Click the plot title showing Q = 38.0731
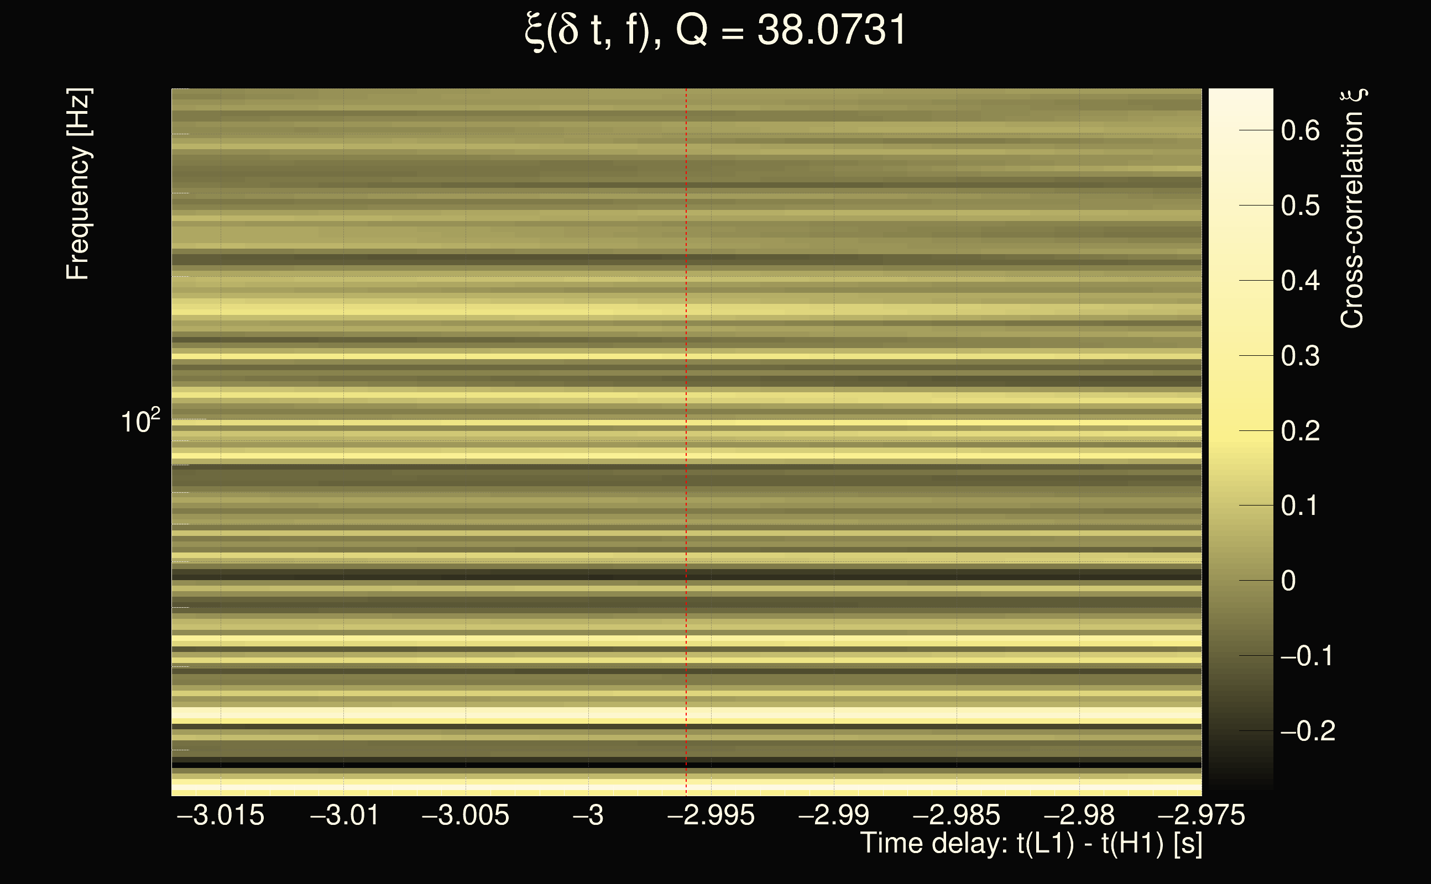Screen dimensions: 1431x884 click(715, 30)
